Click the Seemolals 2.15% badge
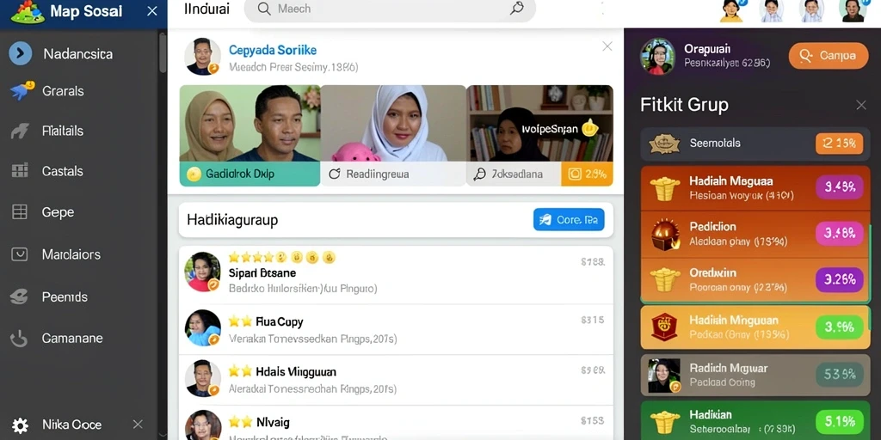 point(840,144)
